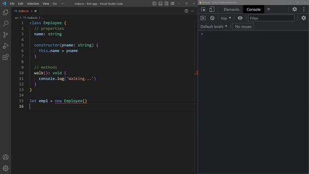Image resolution: width=309 pixels, height=174 pixels.
Task: Click '// methods' comment on line 9
Action: 45,67
